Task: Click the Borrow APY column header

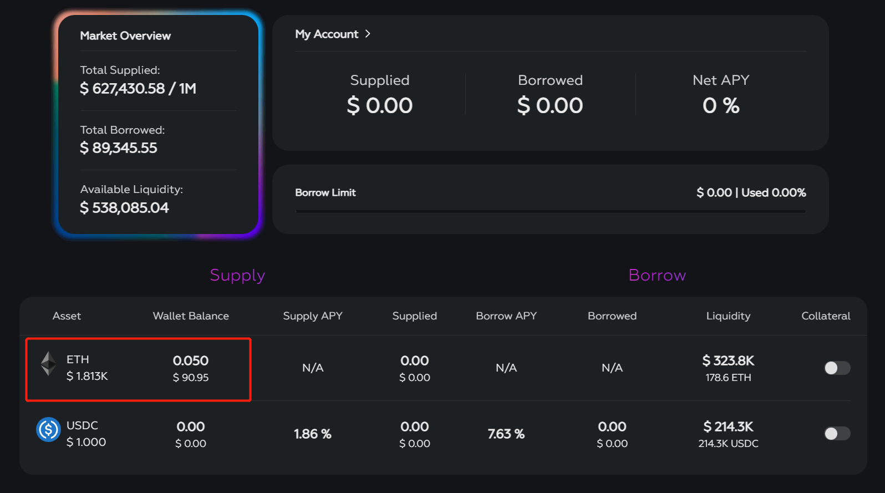Action: pos(506,316)
